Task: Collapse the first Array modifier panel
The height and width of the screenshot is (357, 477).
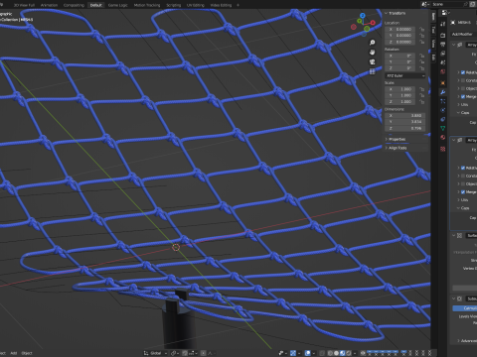Action: click(453, 45)
